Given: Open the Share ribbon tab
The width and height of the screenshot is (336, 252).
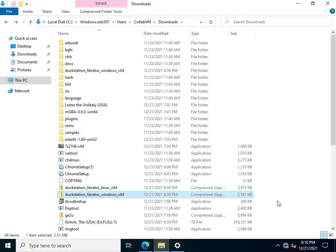Looking at the screenshot, I should [47, 11].
